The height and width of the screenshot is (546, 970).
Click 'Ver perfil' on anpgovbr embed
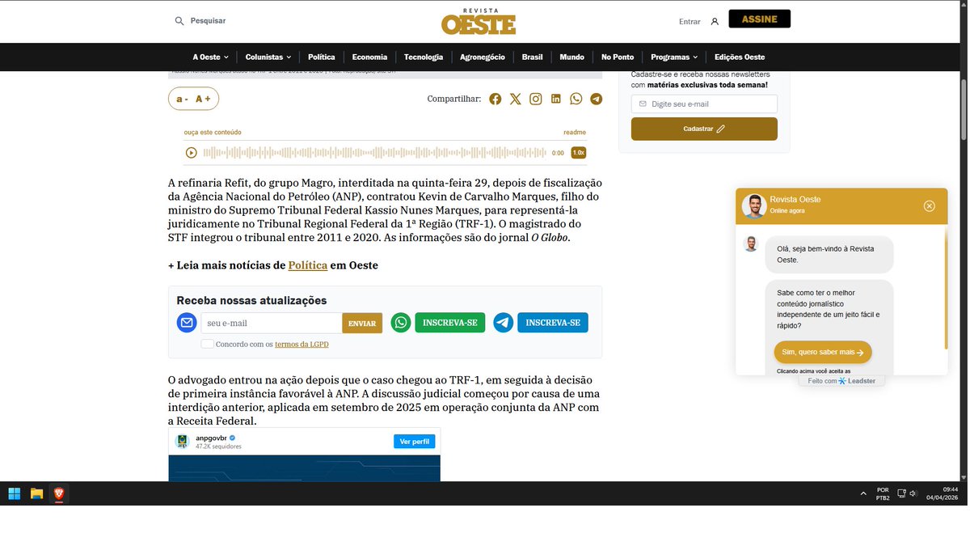click(x=415, y=442)
